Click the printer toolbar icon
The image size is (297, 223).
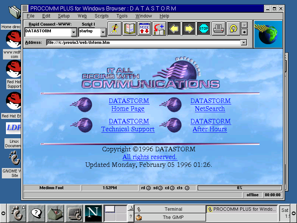(219, 29)
